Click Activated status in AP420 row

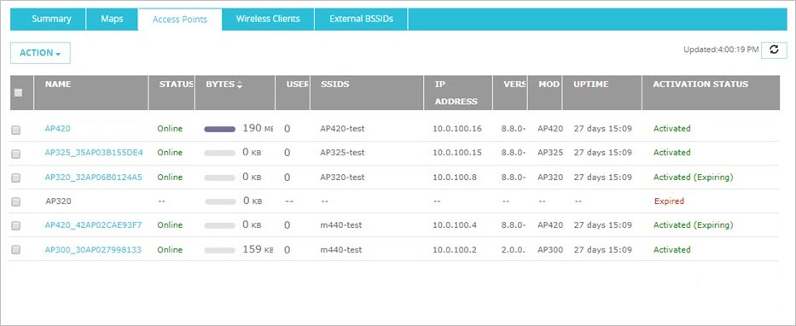(671, 129)
